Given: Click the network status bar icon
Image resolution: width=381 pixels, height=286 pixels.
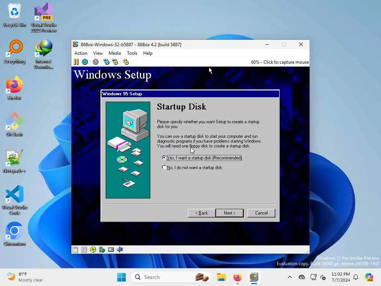Looking at the screenshot, I should (x=102, y=250).
